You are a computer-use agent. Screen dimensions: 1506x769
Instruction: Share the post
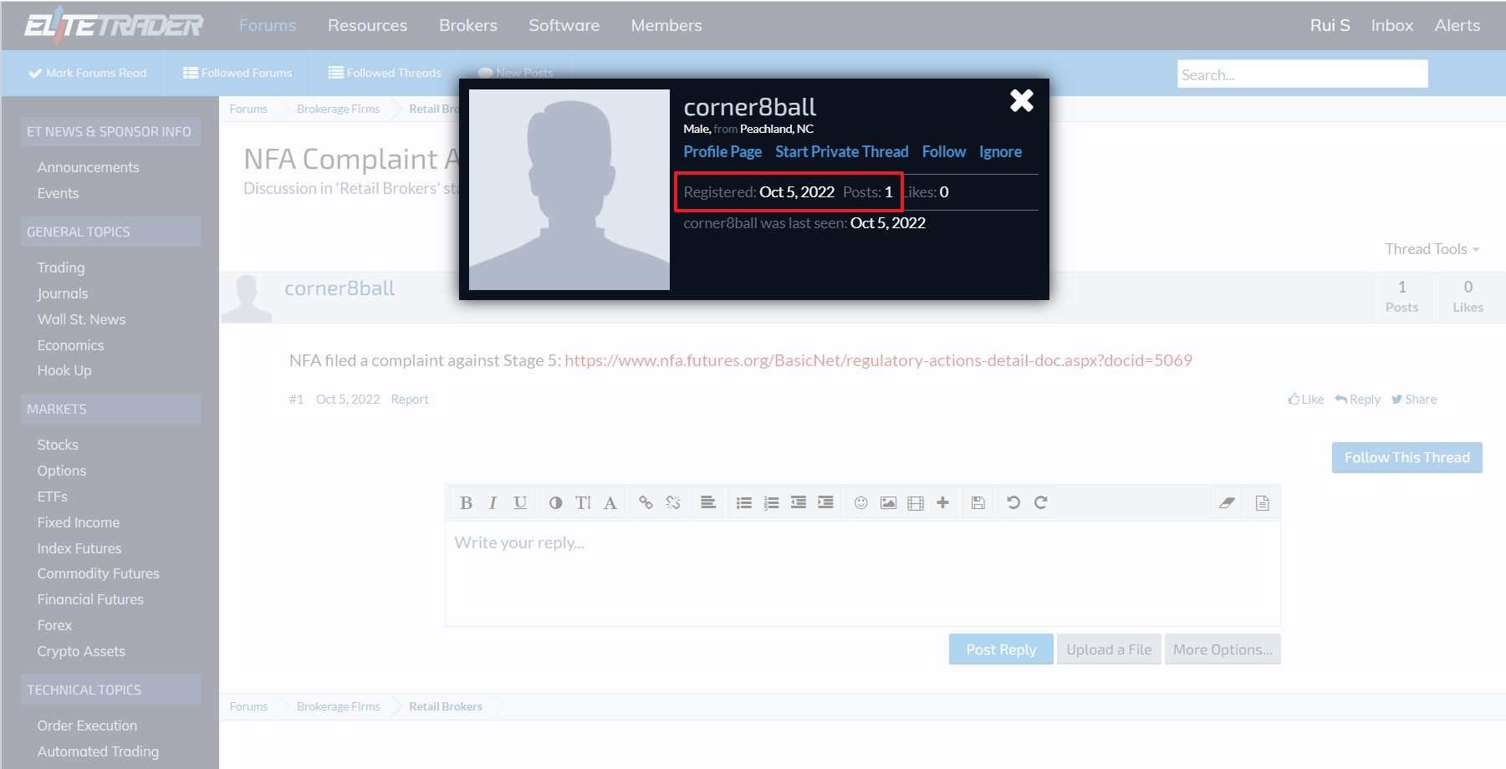click(x=1414, y=400)
